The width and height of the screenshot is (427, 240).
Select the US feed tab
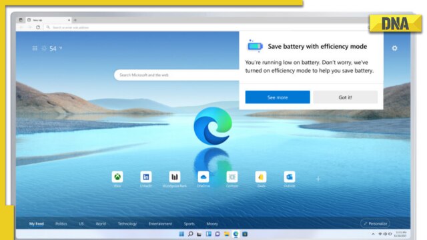pos(81,224)
